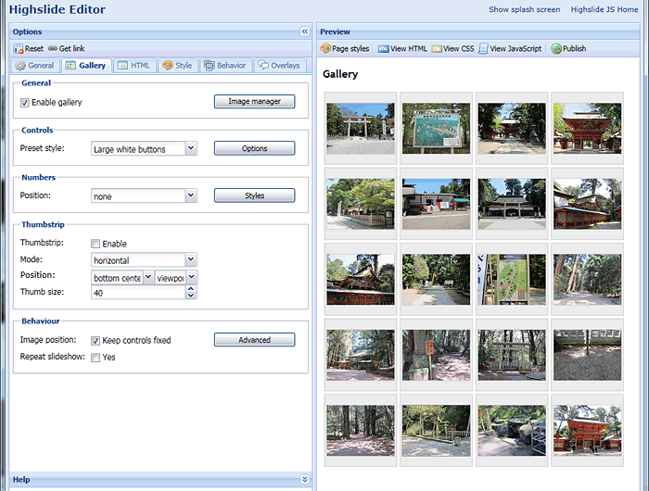Click the Reset toolbar label
Viewport: 649px width, 491px height.
point(34,49)
